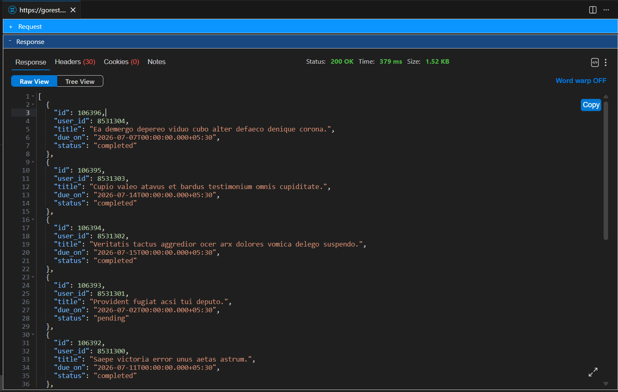The width and height of the screenshot is (618, 392).
Task: Switch to the Response tab
Action: pos(31,62)
